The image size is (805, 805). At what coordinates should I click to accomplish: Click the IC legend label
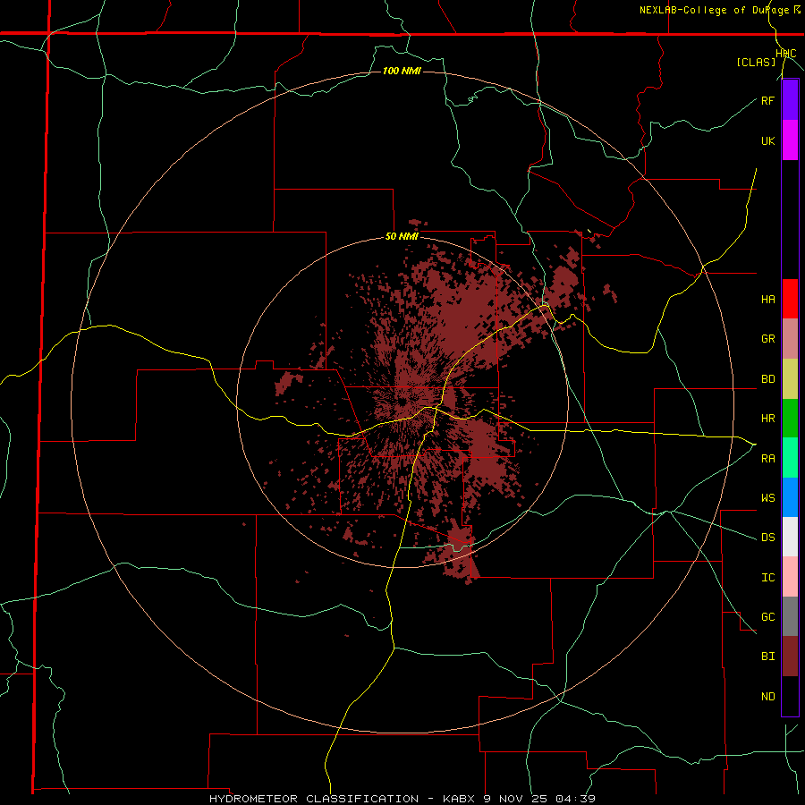pyautogui.click(x=767, y=578)
